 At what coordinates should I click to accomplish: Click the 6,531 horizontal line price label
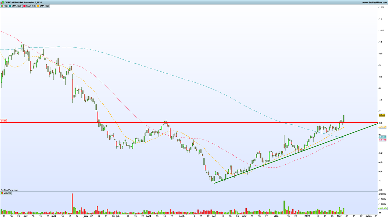tap(3, 120)
